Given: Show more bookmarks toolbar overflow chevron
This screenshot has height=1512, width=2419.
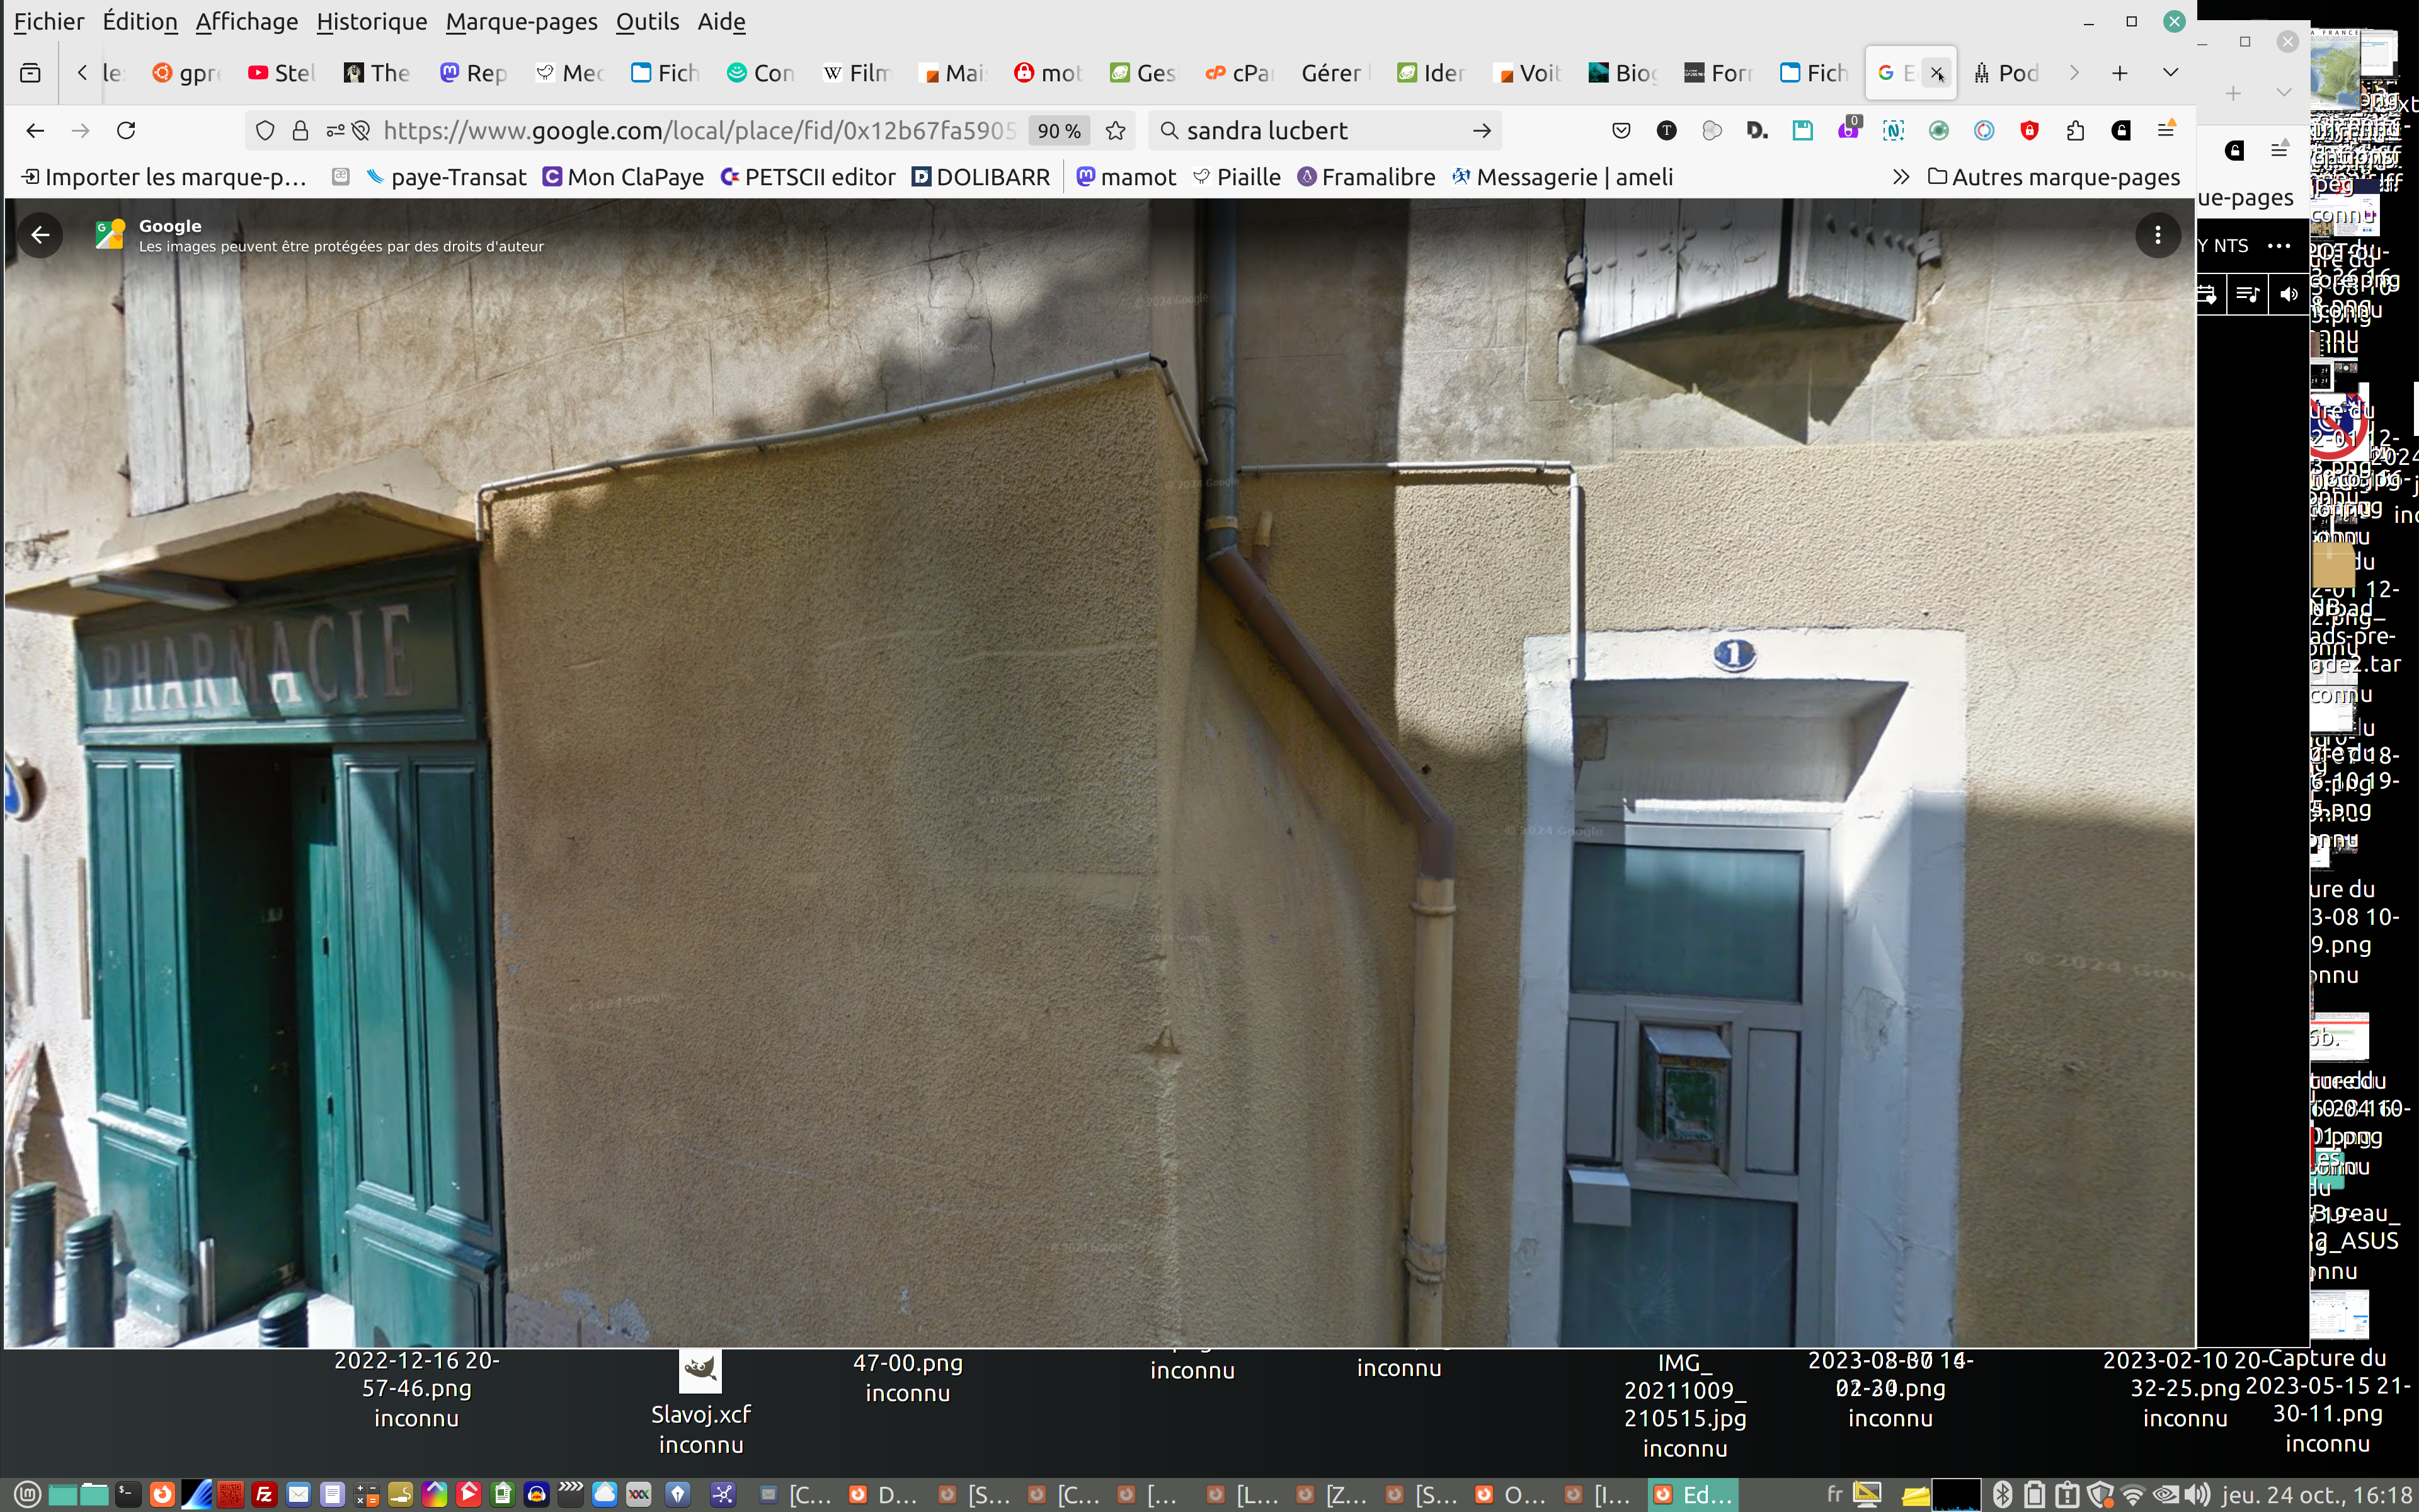Looking at the screenshot, I should point(1900,177).
